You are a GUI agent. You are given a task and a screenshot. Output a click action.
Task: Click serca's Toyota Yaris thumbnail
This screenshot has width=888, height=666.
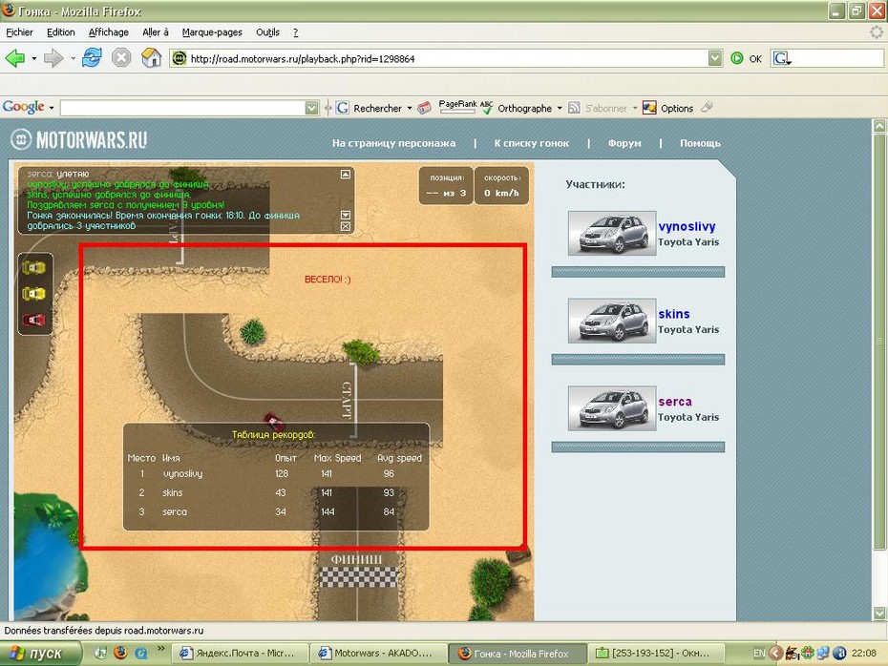tap(612, 408)
